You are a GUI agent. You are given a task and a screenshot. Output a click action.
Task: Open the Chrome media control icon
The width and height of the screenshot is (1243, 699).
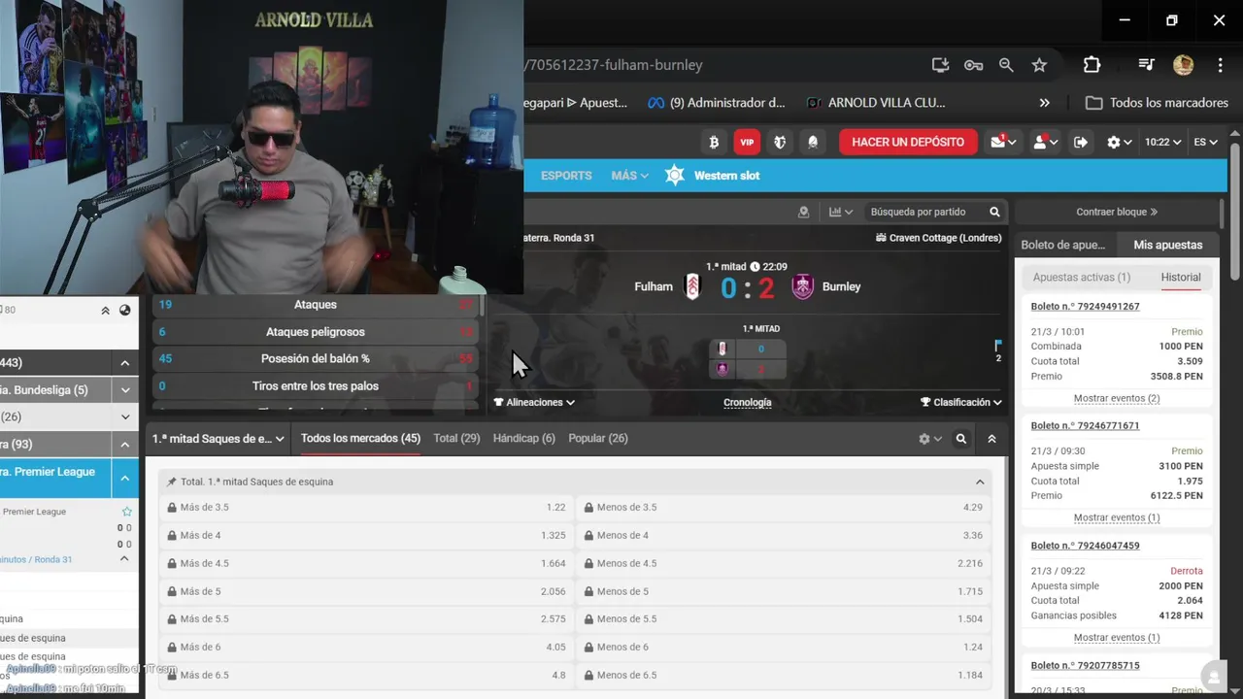[x=1147, y=65]
